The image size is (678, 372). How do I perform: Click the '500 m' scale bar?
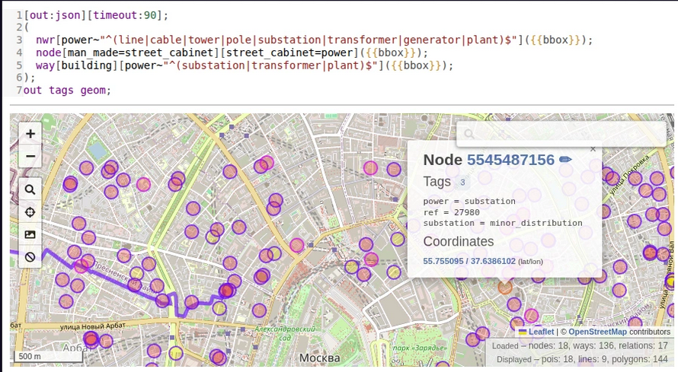49,356
